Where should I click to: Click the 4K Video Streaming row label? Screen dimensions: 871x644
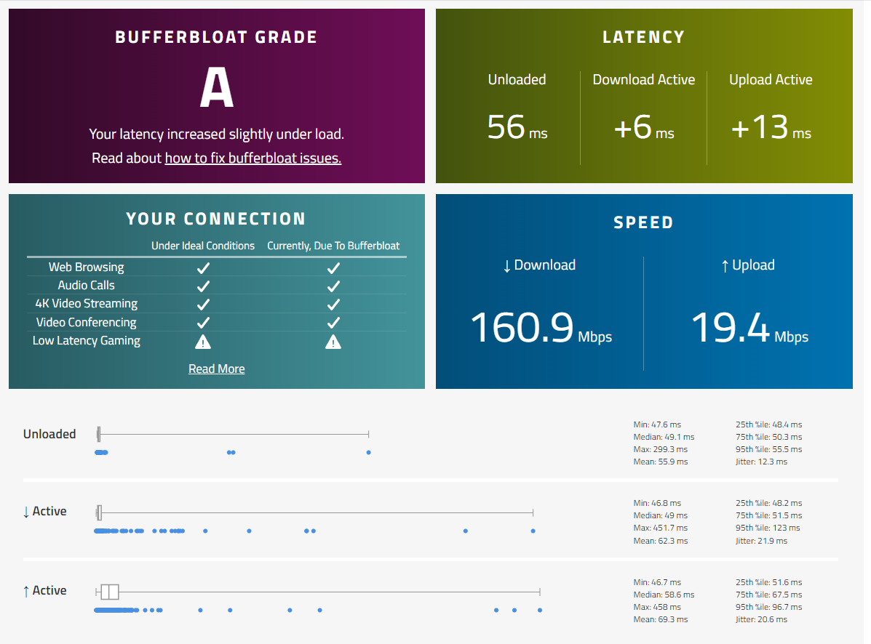point(86,303)
